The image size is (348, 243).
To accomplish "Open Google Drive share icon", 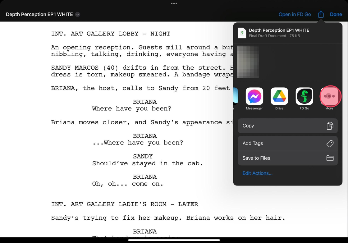I will point(279,96).
